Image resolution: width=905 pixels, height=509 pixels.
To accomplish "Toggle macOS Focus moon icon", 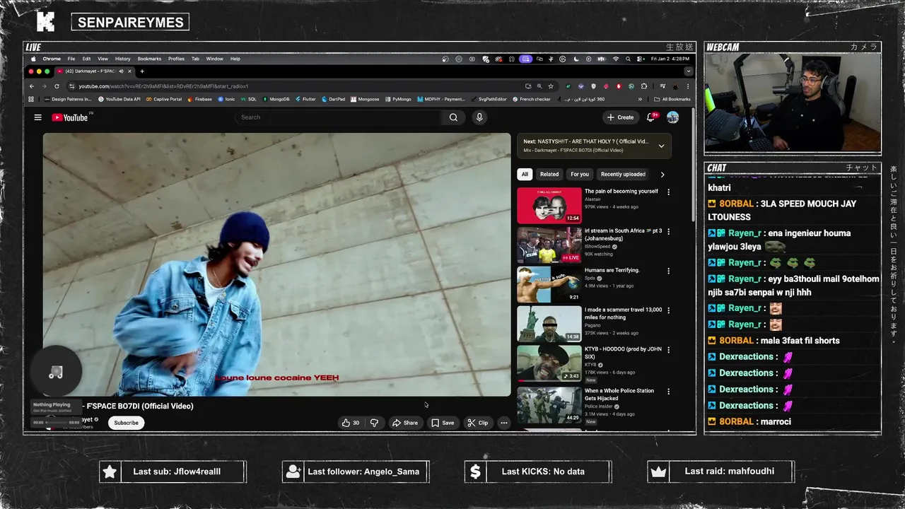I will click(x=576, y=59).
